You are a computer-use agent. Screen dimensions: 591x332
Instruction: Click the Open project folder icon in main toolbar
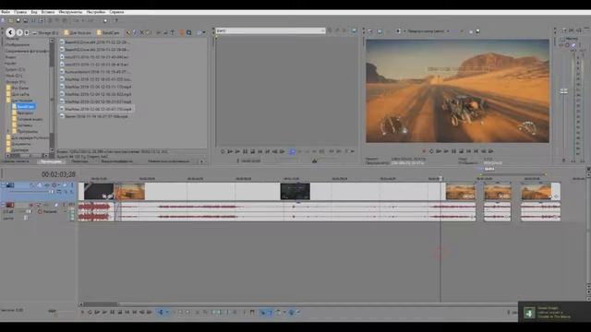pos(10,20)
